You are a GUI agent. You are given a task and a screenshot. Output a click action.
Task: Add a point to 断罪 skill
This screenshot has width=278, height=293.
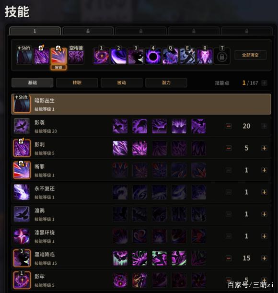point(264,170)
